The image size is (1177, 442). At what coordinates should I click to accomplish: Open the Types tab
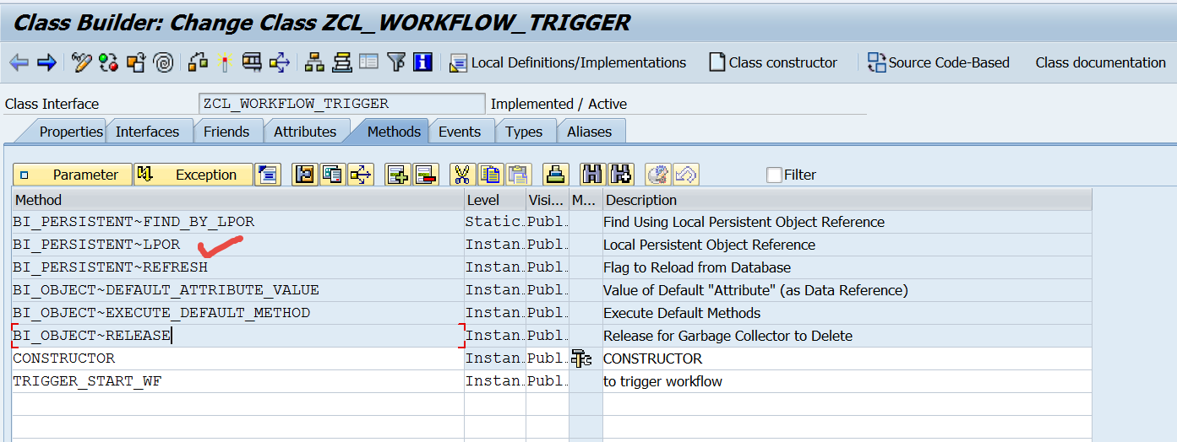tap(524, 132)
